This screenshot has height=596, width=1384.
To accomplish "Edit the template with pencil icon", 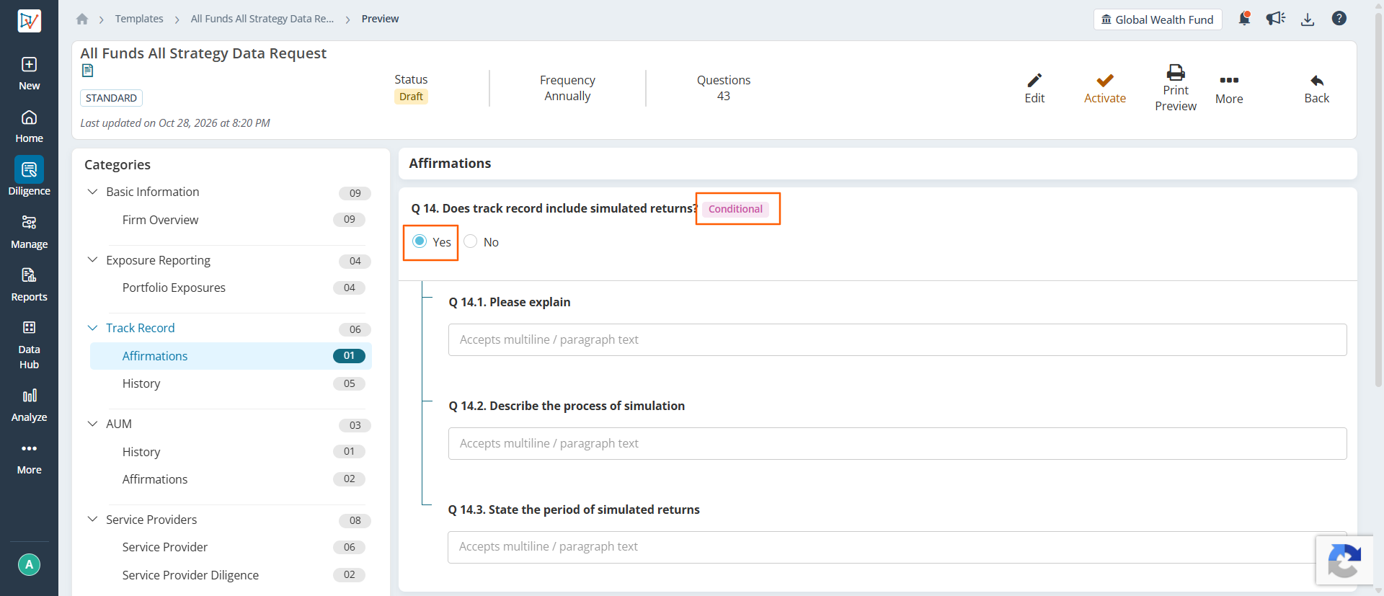I will coord(1034,89).
